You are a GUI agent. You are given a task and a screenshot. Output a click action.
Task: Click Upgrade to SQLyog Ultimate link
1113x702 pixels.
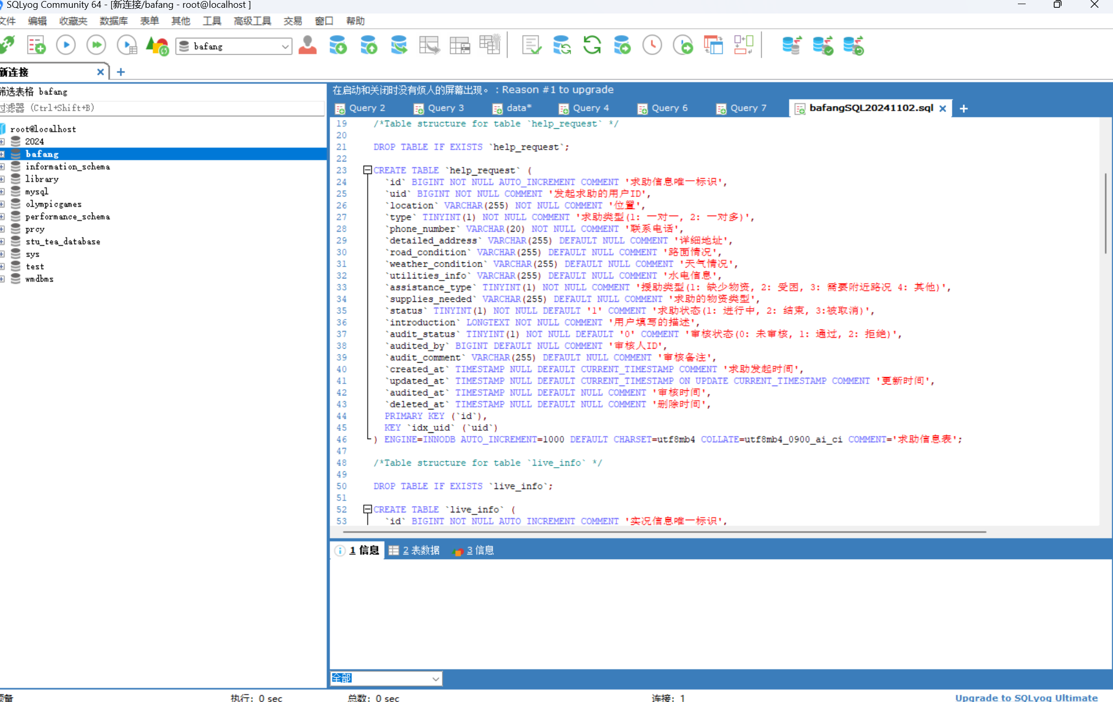point(1026,697)
